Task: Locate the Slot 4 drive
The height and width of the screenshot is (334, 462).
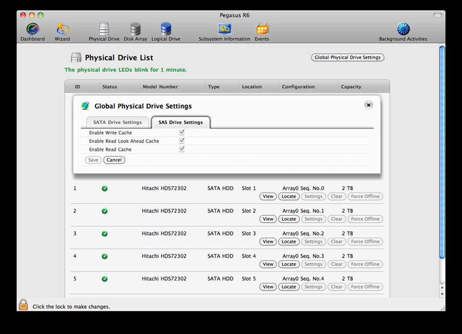Action: point(289,264)
